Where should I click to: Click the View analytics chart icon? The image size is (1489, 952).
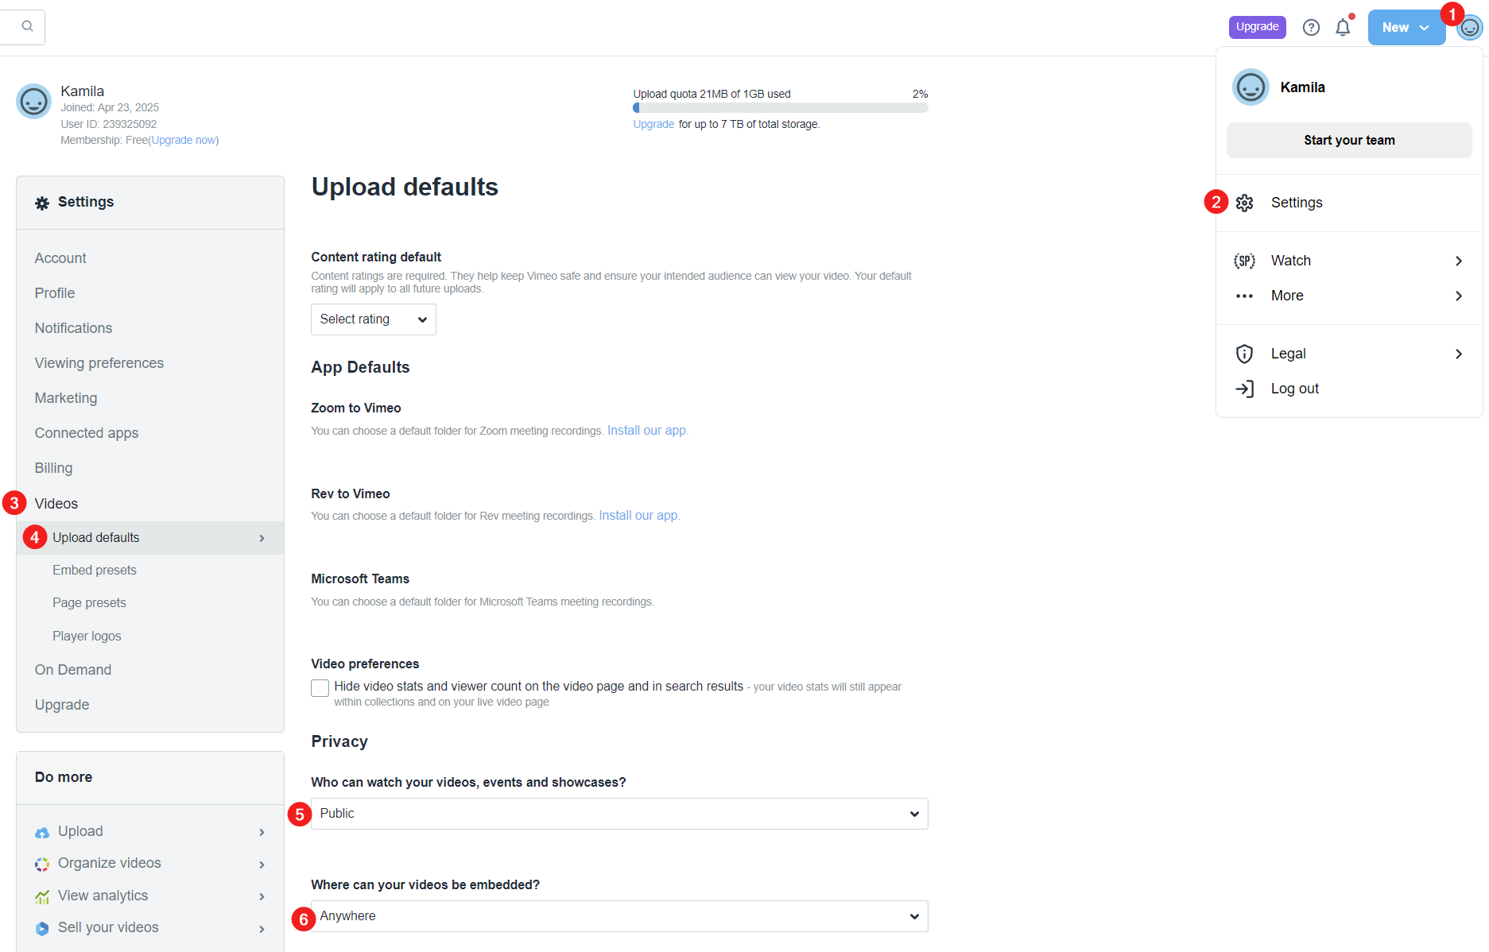click(42, 896)
